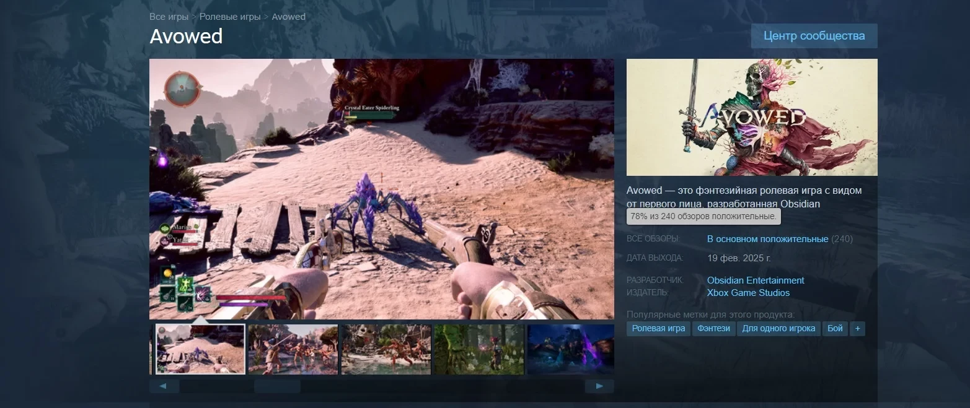Open Obsidian Entertainment developer page
970x408 pixels.
[756, 280]
